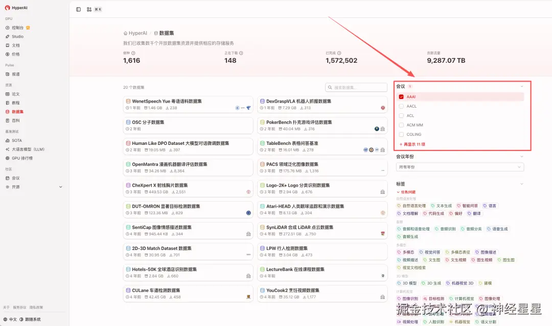The height and width of the screenshot is (326, 552).
Task: Open 服务协议 footer link
Action: coord(19,308)
